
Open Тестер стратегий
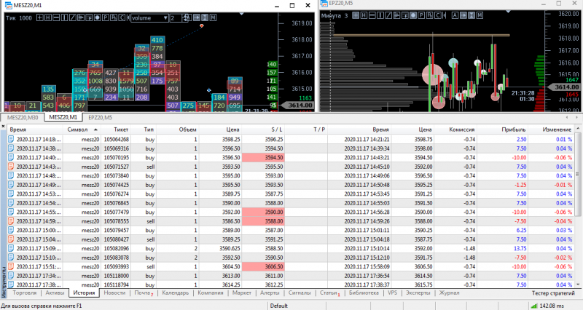click(553, 293)
